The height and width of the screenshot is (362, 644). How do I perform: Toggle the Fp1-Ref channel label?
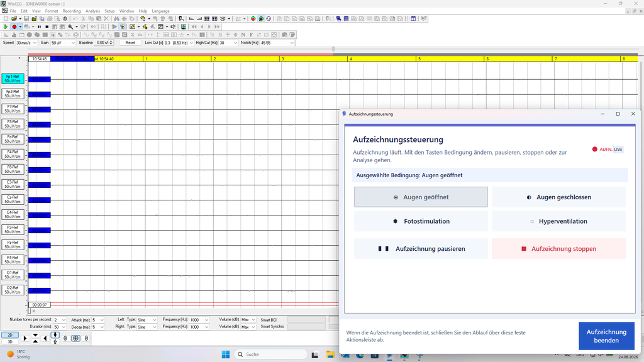point(13,79)
